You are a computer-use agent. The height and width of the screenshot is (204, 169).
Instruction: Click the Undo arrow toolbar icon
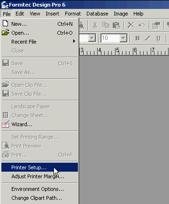click(142, 25)
